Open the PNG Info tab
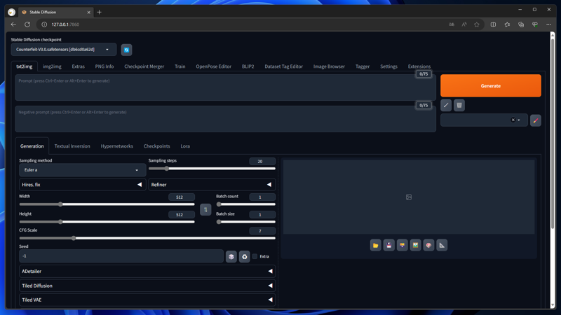561x315 pixels. (104, 66)
